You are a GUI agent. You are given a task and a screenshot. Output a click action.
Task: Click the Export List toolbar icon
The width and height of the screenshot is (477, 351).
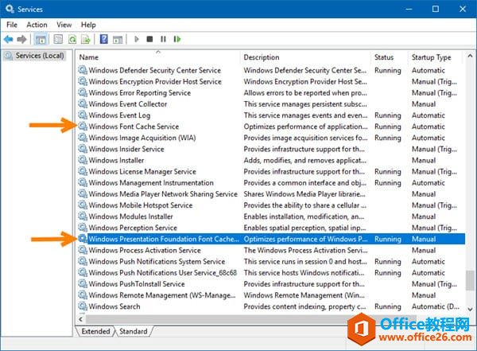pos(86,39)
